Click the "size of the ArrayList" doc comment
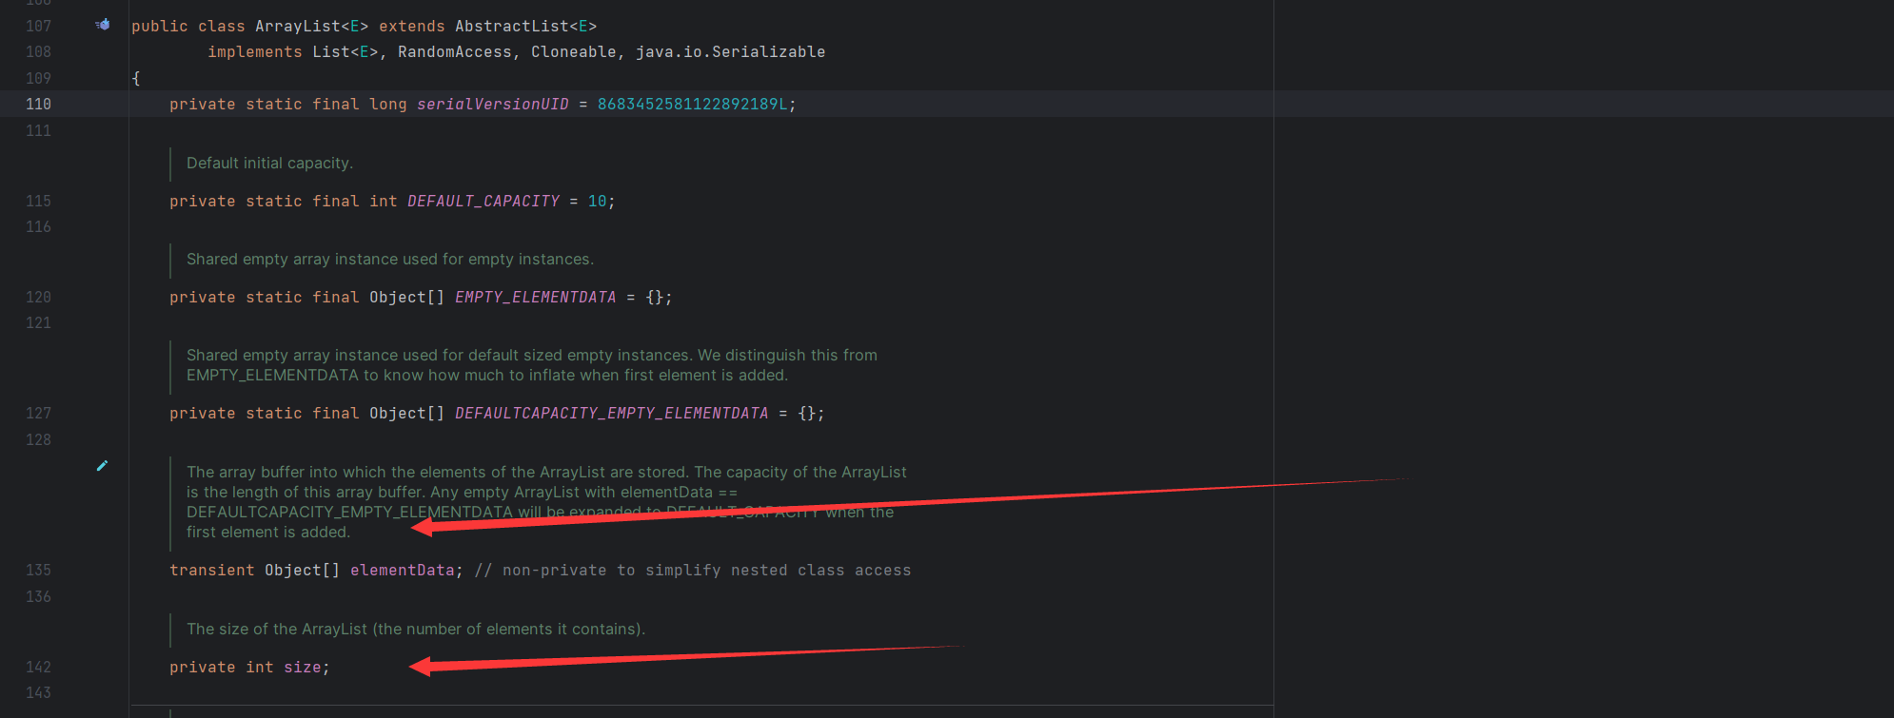 pos(415,630)
